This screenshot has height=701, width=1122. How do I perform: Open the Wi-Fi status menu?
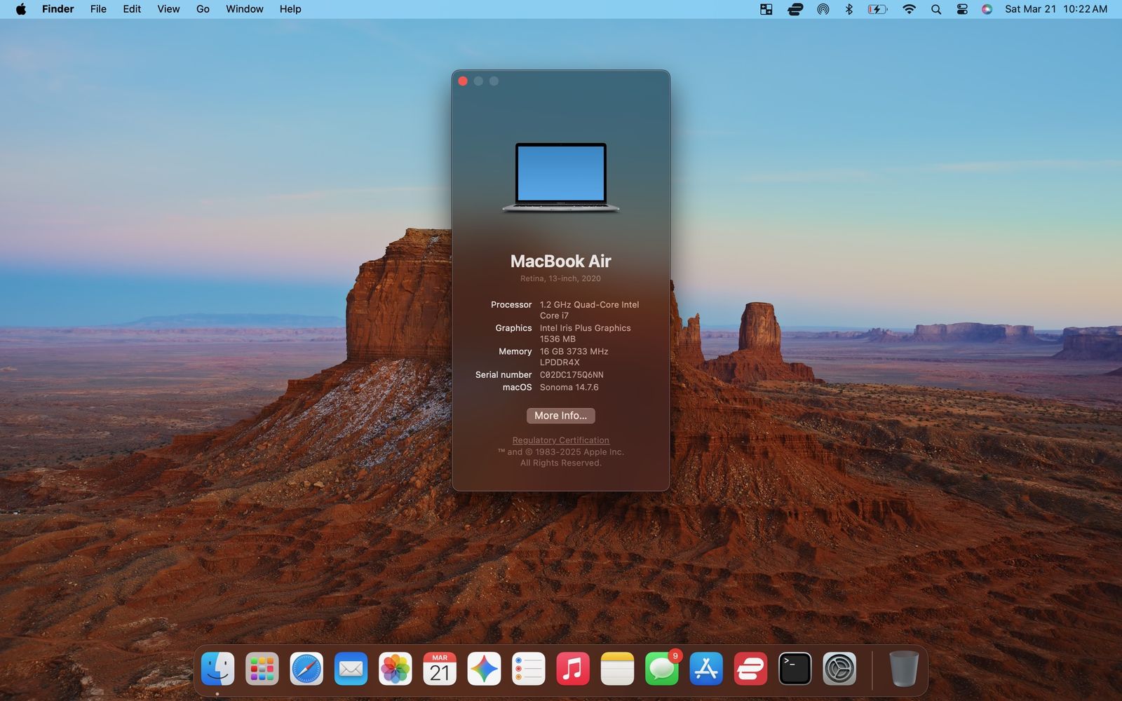[x=909, y=9]
